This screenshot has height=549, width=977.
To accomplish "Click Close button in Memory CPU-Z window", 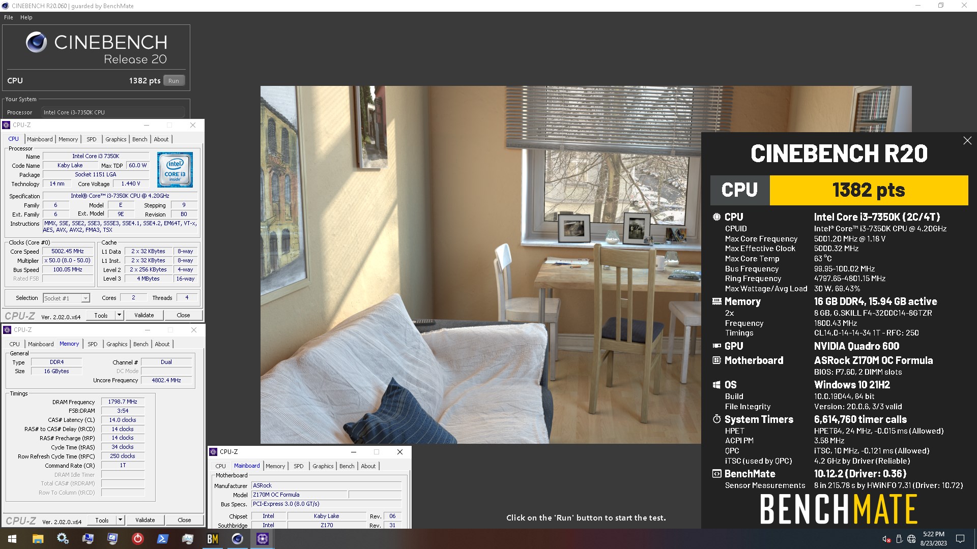I will 185,521.
